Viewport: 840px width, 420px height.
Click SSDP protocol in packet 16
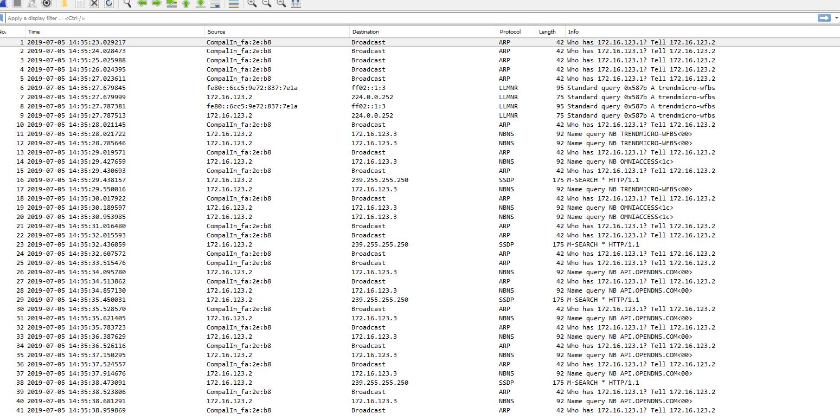pyautogui.click(x=506, y=180)
